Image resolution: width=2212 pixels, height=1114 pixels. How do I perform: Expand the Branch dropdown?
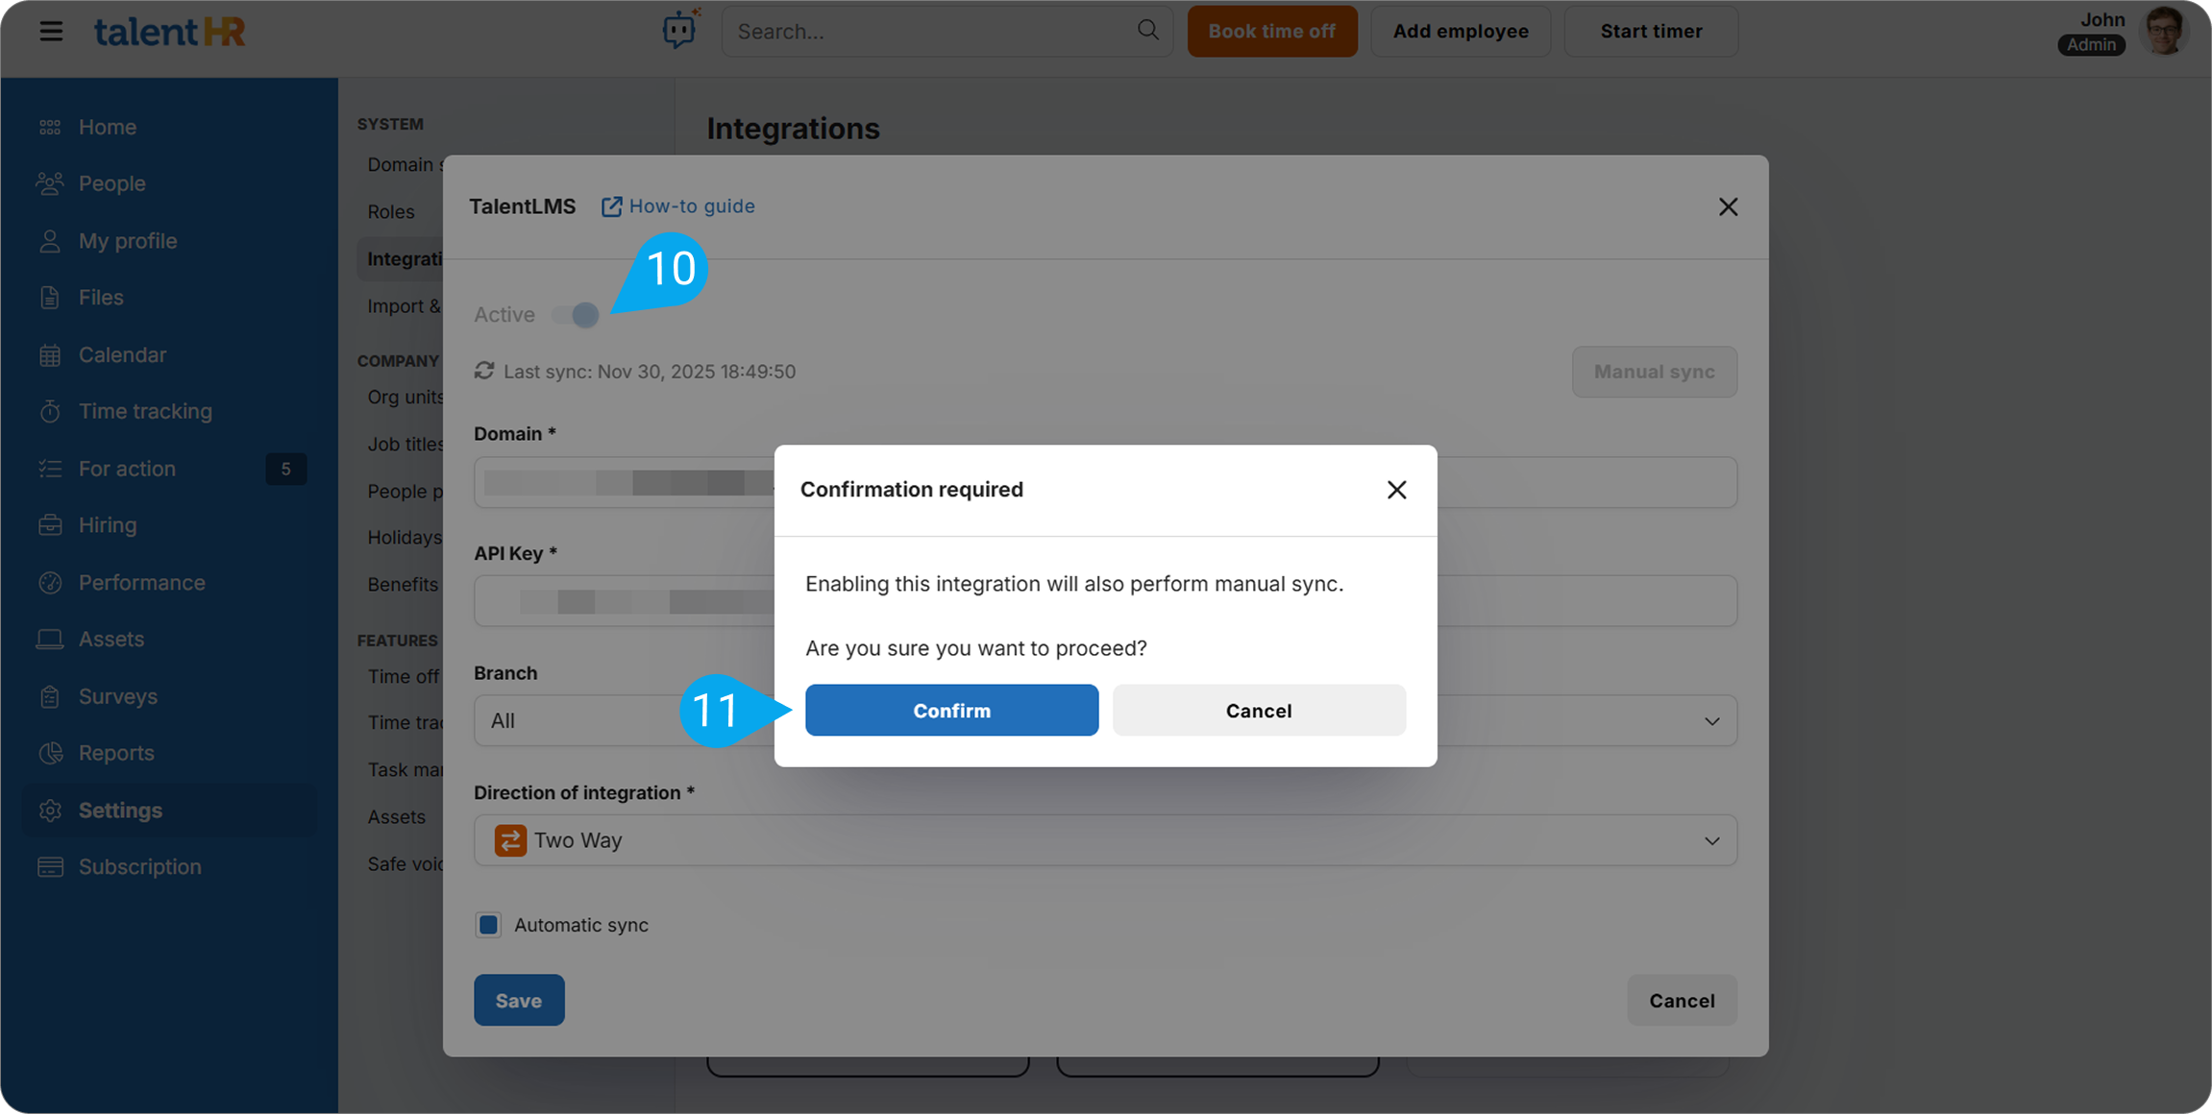click(x=1710, y=721)
